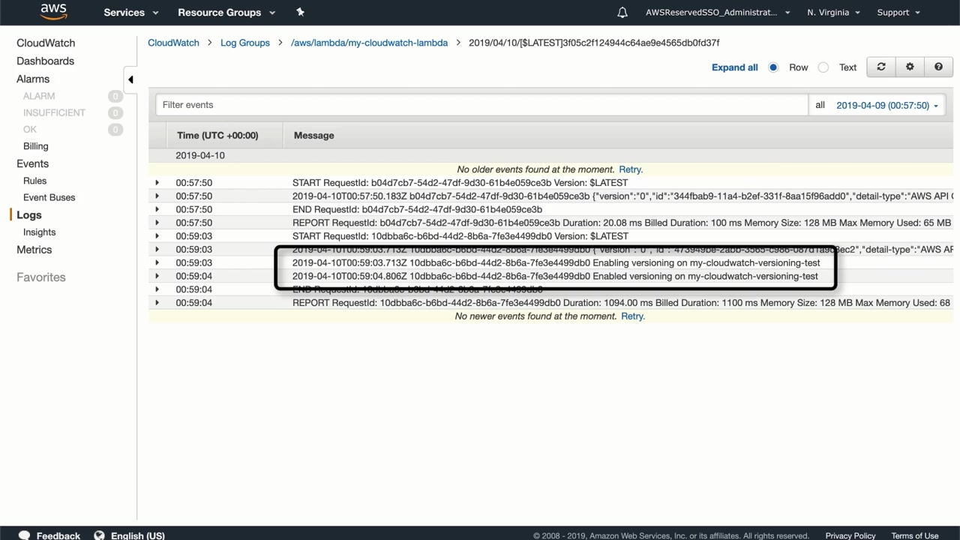Click the Message column header
The width and height of the screenshot is (960, 540).
click(314, 136)
